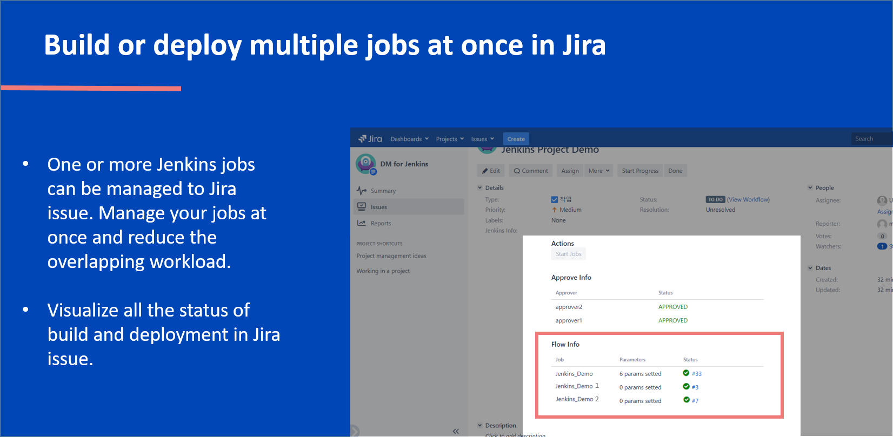Screen dimensions: 893x437
Task: Click success check icon for build #33
Action: pos(686,373)
